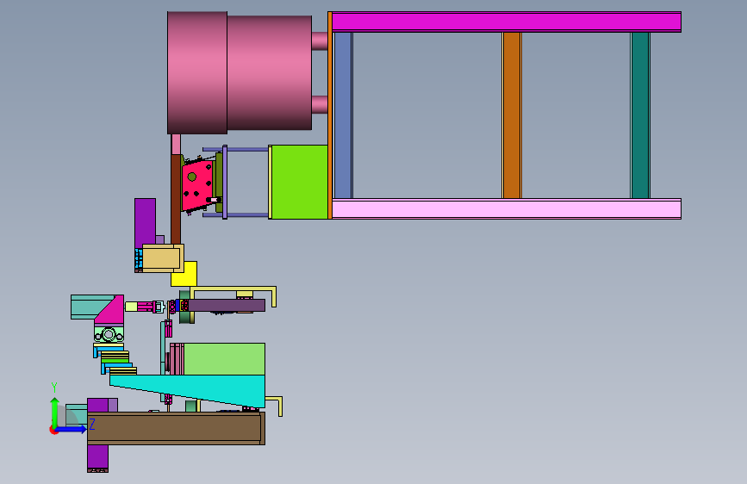Select the light pink bottom frame beam
Screen dimensions: 747x484
coord(506,208)
